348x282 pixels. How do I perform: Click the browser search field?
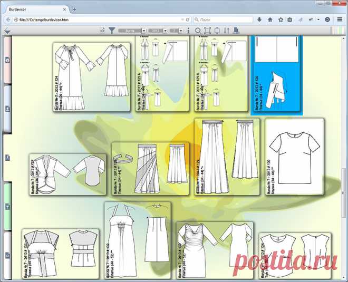point(223,20)
